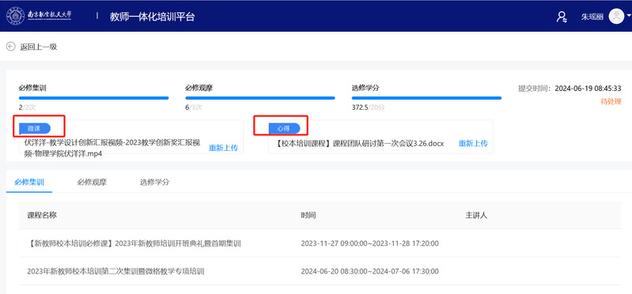Image resolution: width=632 pixels, height=294 pixels.
Task: Expand the account dropdown arrow
Action: click(x=629, y=17)
